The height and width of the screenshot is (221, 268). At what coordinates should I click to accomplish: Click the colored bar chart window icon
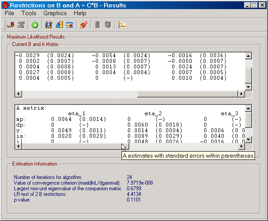69,25
